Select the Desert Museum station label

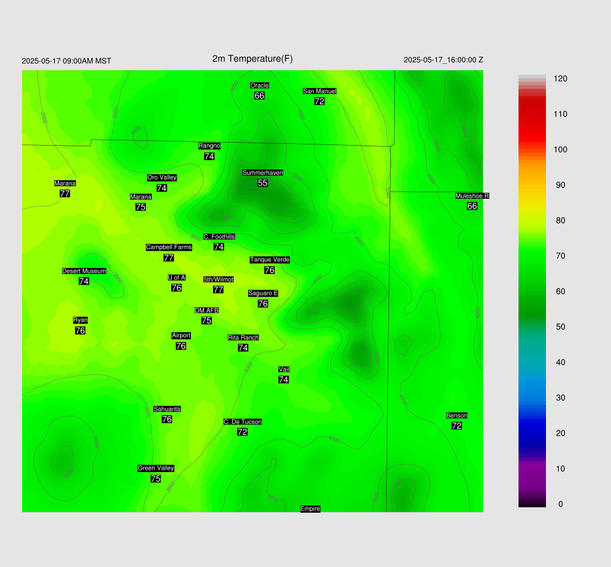84,271
